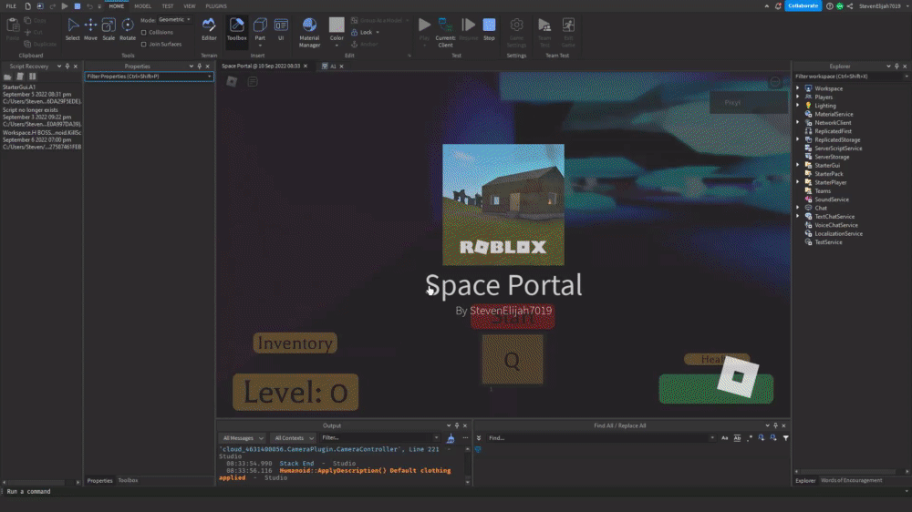
Task: Expand the Workspace tree node
Action: pos(798,88)
